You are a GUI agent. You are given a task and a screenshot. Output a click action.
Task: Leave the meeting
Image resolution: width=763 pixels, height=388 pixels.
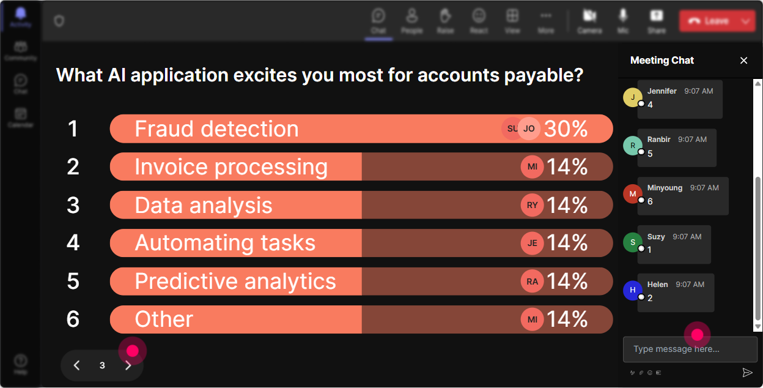coord(708,21)
